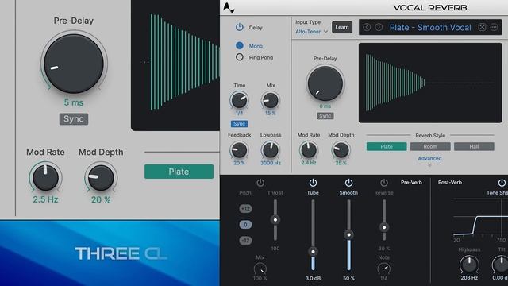Click the 0 ms Pre-Delay value
The image size is (508, 286).
325,106
